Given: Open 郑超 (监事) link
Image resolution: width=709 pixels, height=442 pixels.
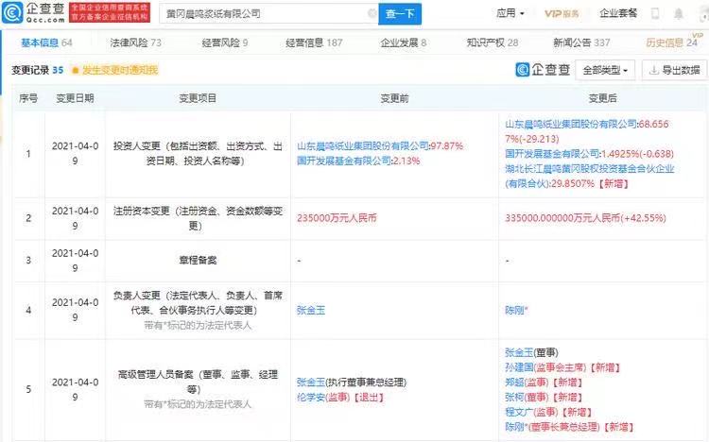Looking at the screenshot, I should [514, 382].
